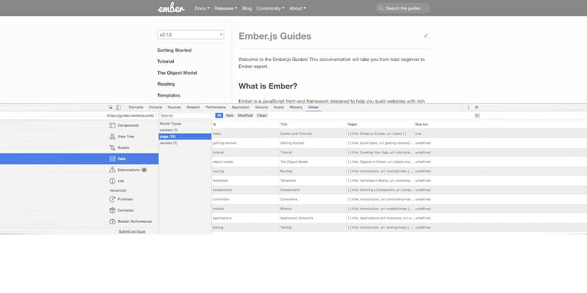The height and width of the screenshot is (293, 587).
Task: Click the Deprecations warning triangle icon
Action: point(112,170)
